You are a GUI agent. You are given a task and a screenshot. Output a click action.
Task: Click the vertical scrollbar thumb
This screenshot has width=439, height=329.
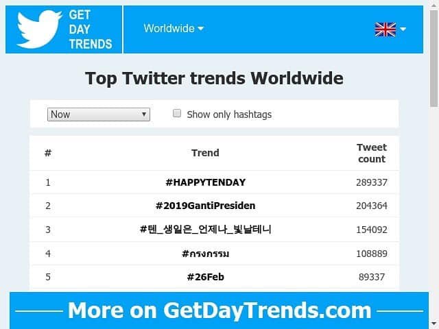pos(434,58)
